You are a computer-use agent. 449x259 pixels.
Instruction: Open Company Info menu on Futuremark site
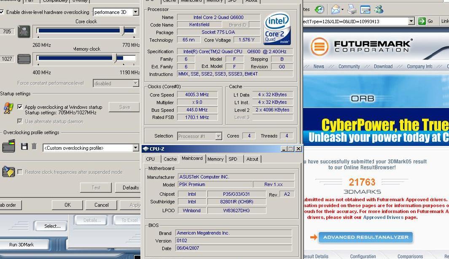pyautogui.click(x=420, y=67)
